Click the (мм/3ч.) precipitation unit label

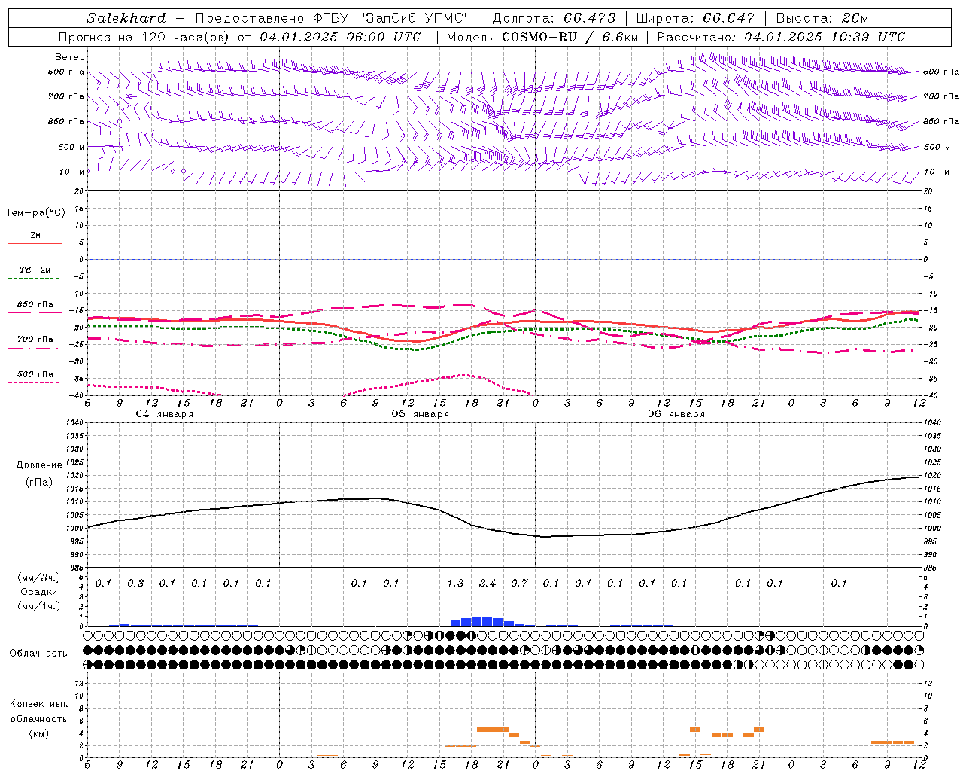pos(39,577)
